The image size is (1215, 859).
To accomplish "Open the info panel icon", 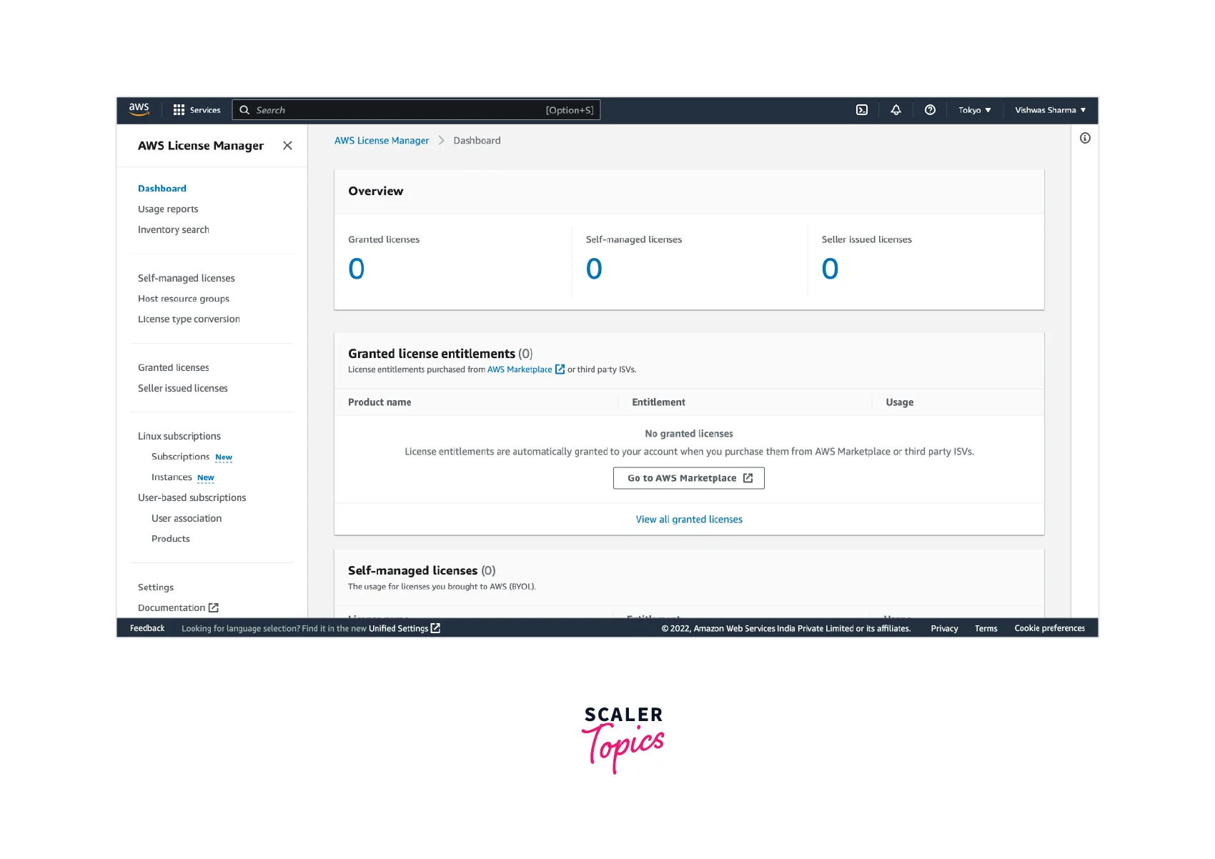I will coord(1085,138).
